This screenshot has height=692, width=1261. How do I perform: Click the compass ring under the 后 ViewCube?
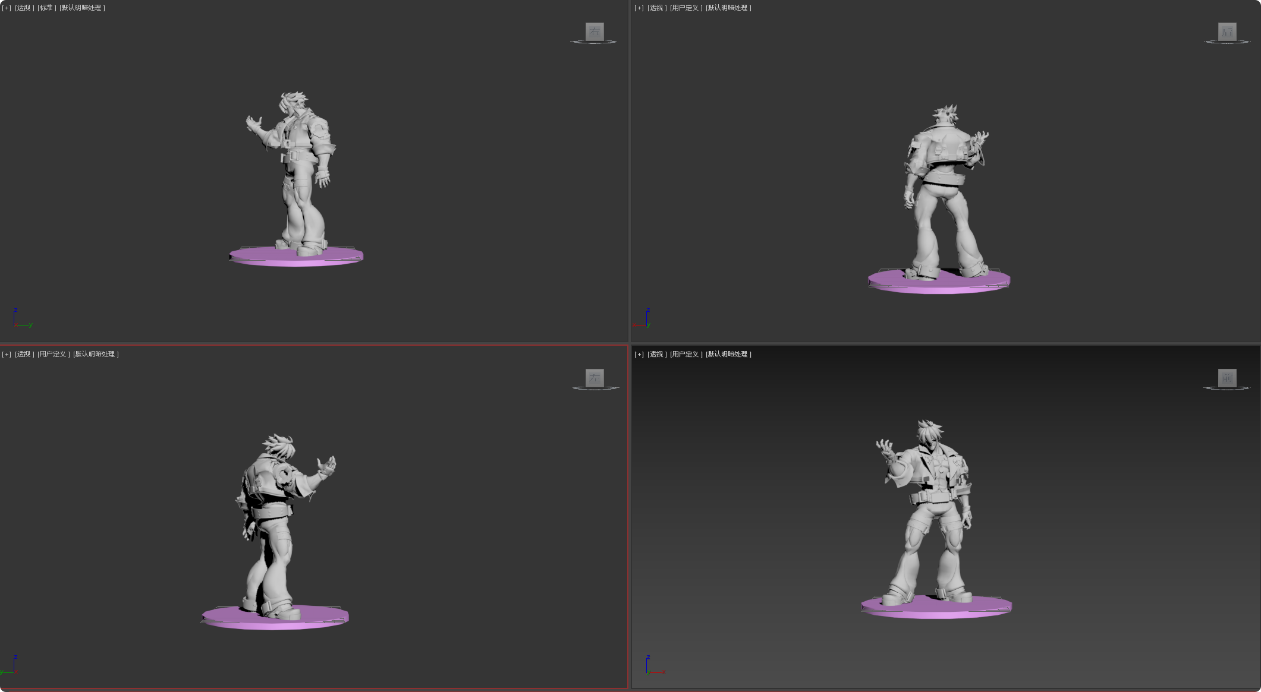(x=1227, y=42)
